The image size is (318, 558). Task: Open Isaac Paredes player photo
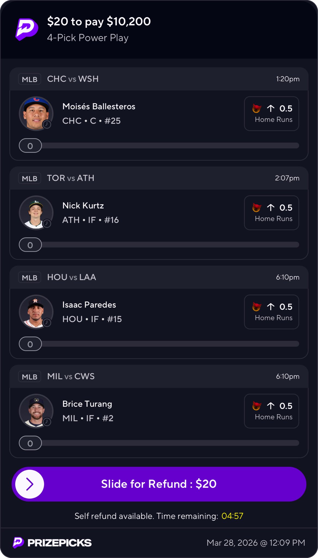[x=36, y=311]
